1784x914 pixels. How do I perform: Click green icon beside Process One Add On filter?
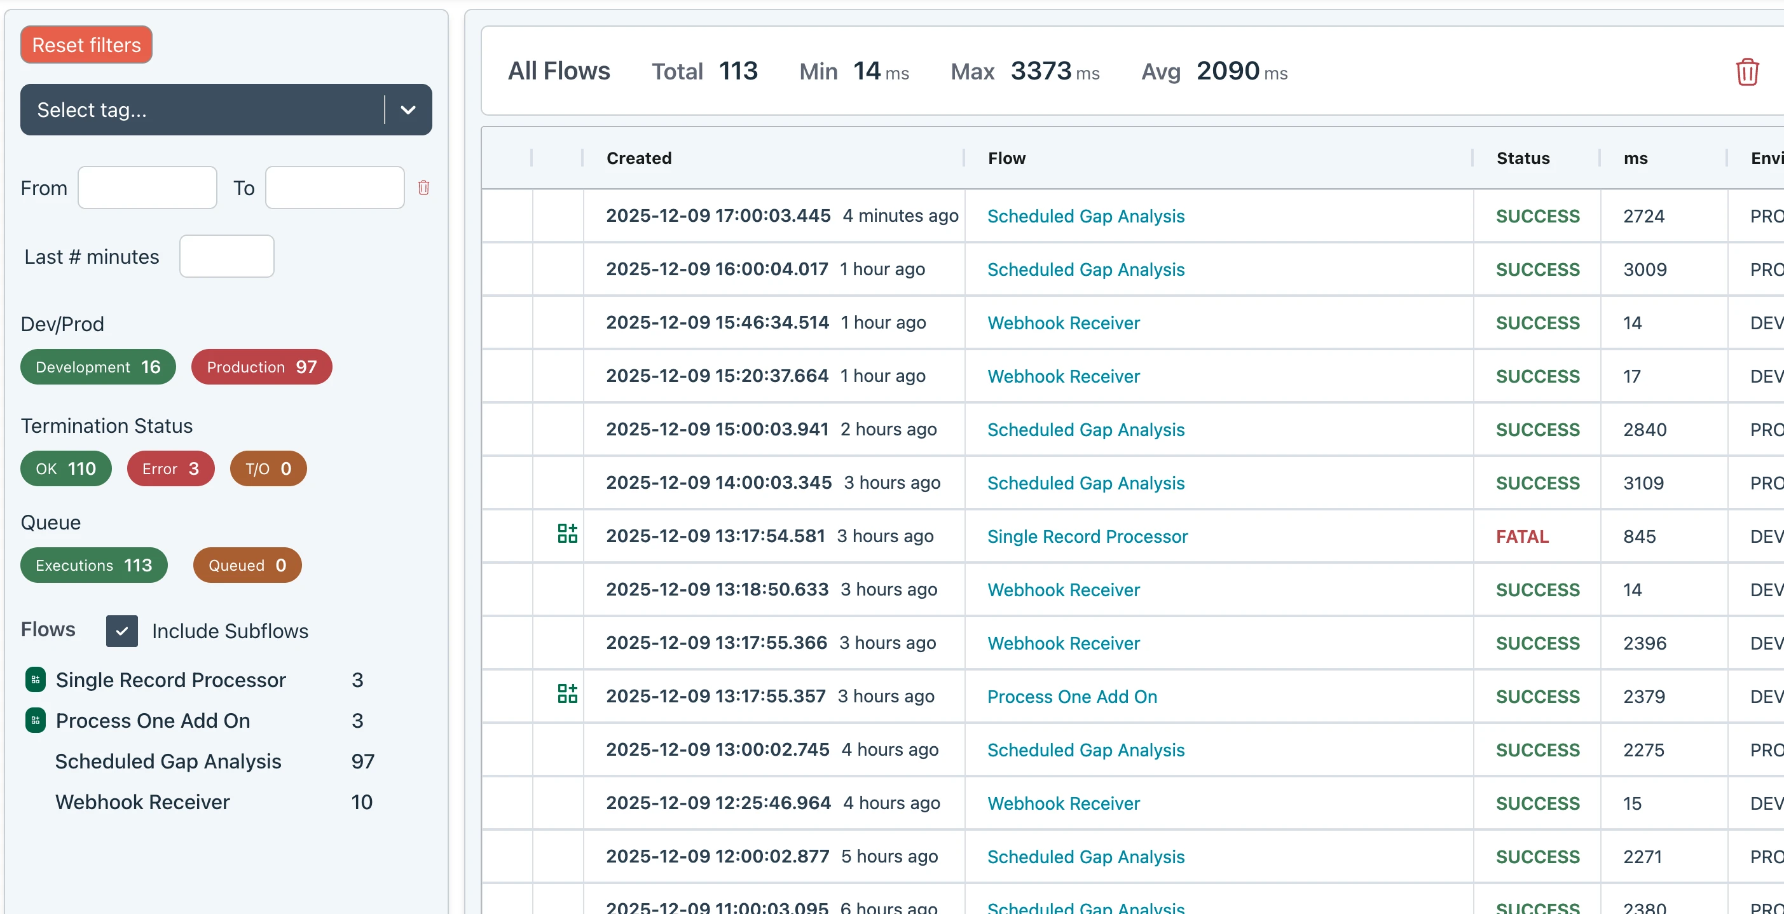[x=36, y=720]
